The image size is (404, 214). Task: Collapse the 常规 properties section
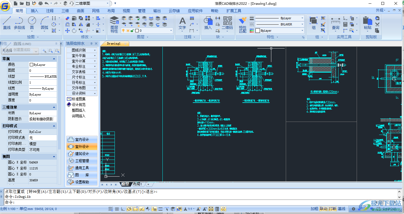pyautogui.click(x=54, y=59)
